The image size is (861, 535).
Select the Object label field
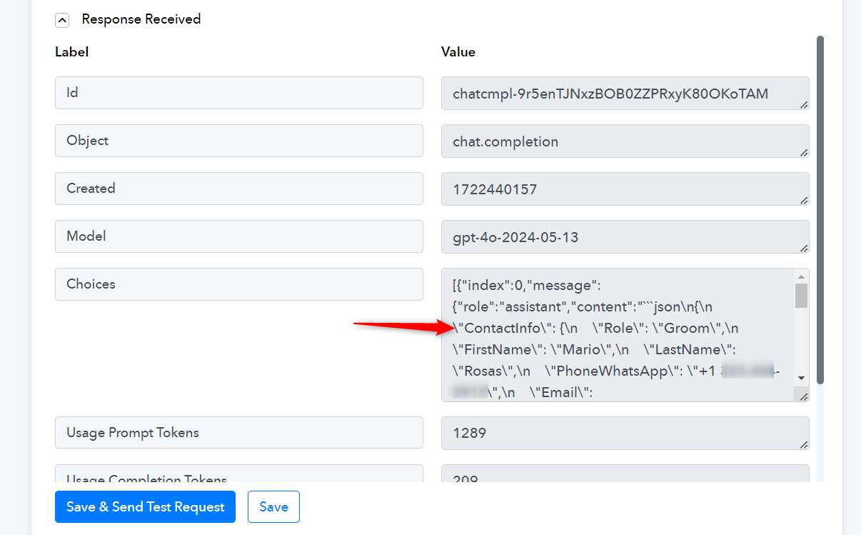(239, 141)
